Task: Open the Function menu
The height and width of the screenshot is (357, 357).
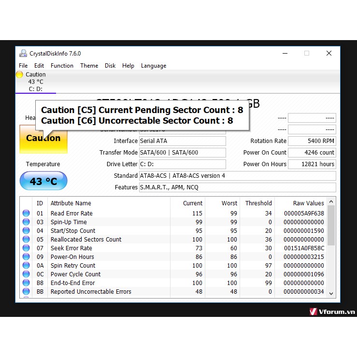Action: click(62, 66)
